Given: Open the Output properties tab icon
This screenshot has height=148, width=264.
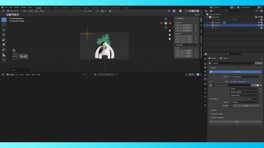Looking at the screenshot, I should (205, 67).
